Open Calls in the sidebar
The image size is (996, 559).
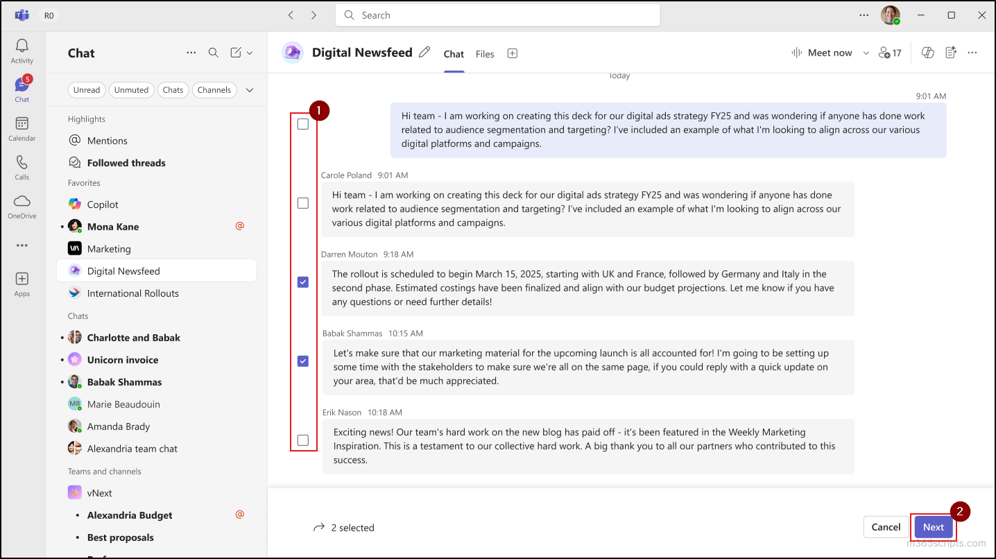[22, 169]
